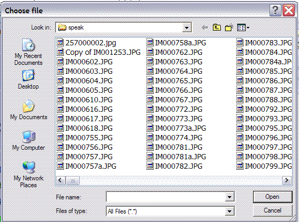The image size is (299, 222).
Task: Click the scrollbar left arrow
Action: coord(60,180)
